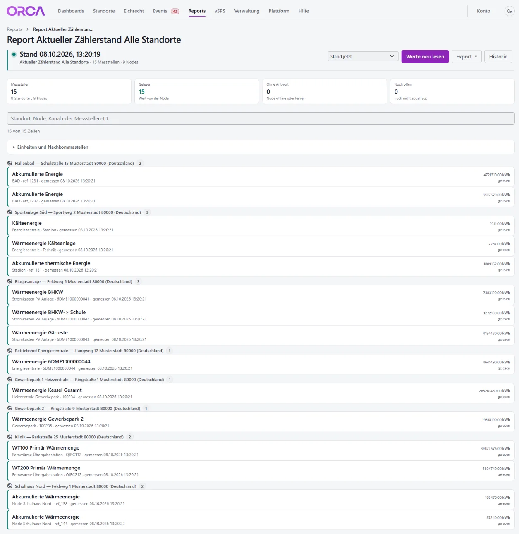
Task: Click the Noch offen summary card
Action: (x=452, y=91)
